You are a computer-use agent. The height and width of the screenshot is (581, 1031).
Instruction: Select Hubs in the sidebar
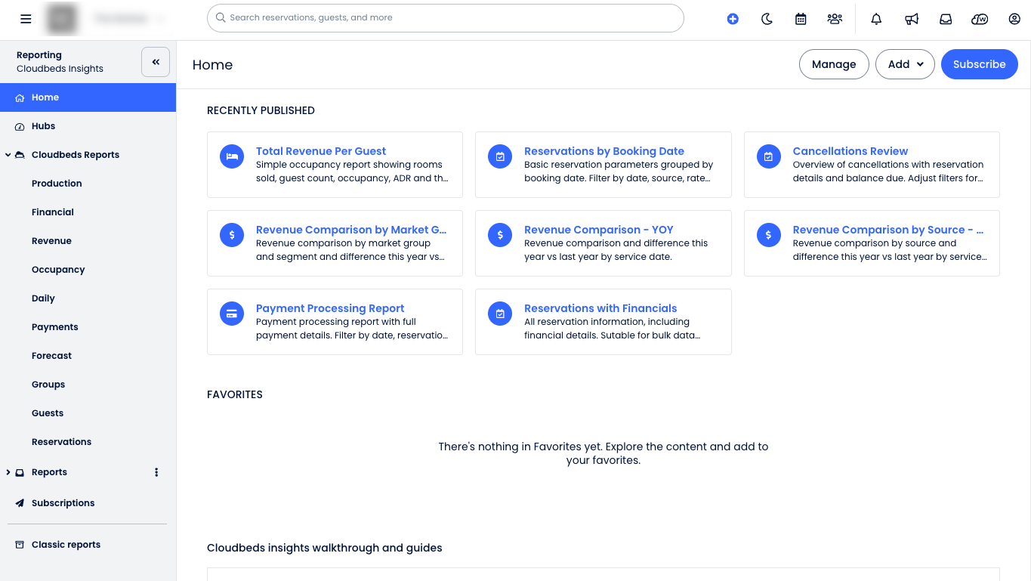point(43,126)
